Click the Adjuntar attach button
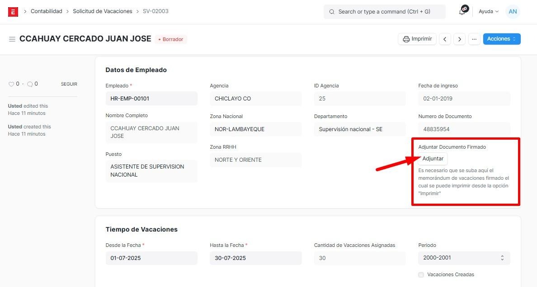Screen dimensions: 537x287 coord(433,159)
